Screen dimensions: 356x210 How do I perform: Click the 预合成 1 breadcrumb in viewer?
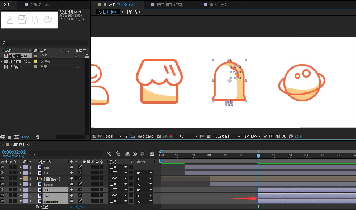click(133, 12)
